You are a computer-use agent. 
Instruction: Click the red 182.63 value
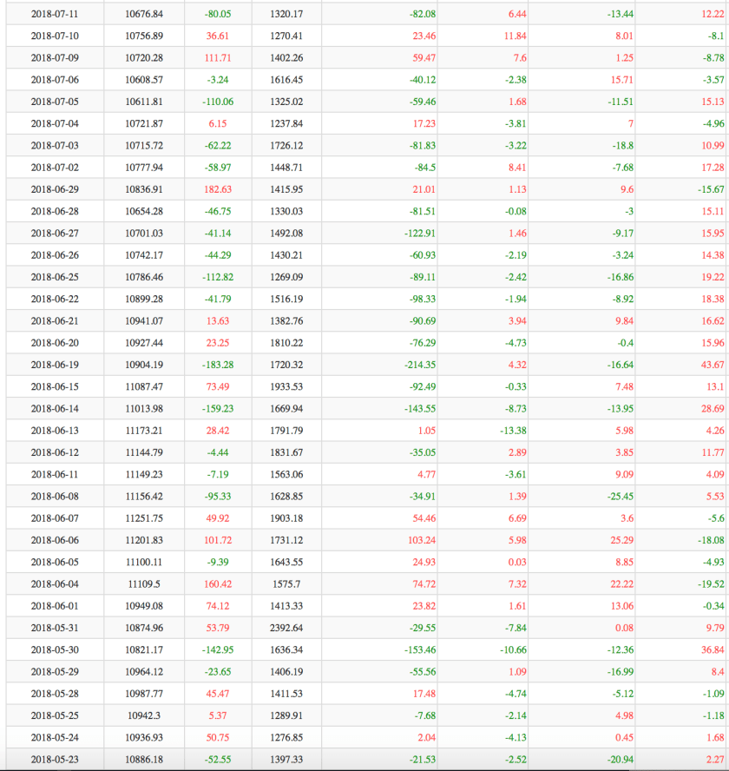coord(218,189)
